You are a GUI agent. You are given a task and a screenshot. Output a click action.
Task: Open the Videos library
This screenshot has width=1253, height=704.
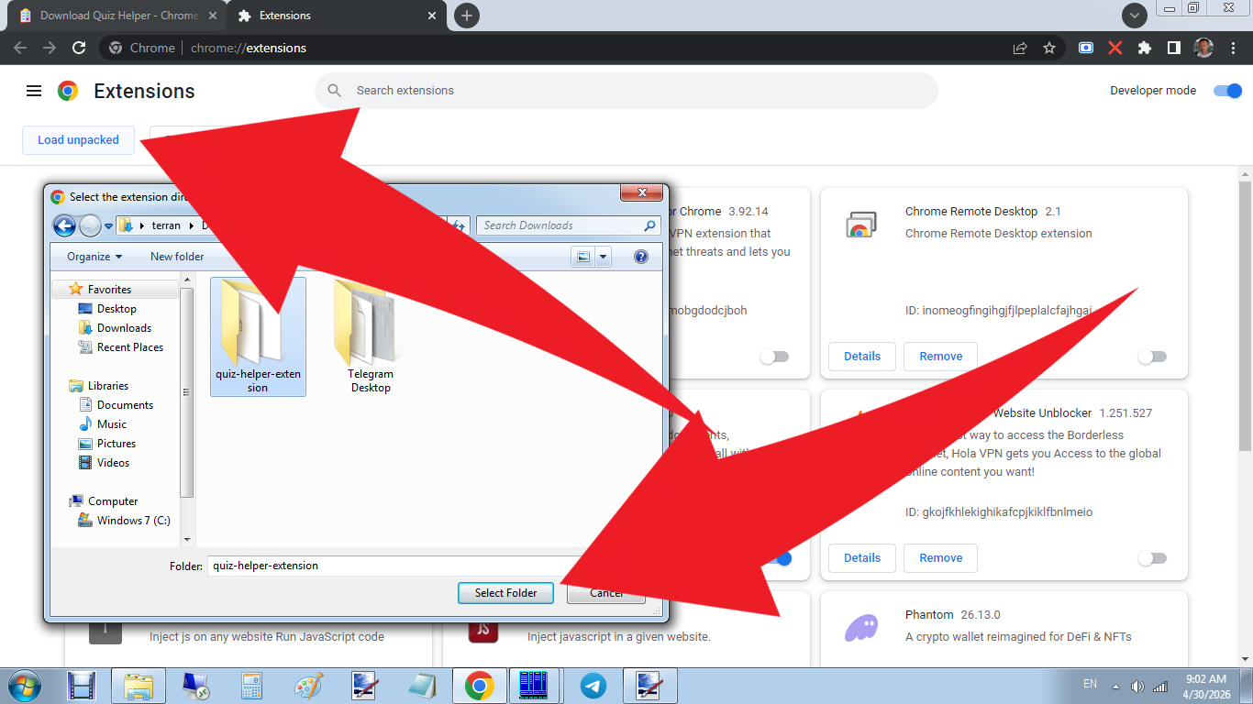[x=113, y=463]
